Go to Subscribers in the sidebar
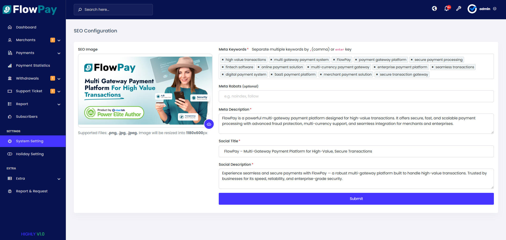The image size is (506, 240). click(33, 117)
